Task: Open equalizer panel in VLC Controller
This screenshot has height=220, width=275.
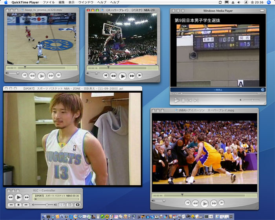Action: point(62,205)
